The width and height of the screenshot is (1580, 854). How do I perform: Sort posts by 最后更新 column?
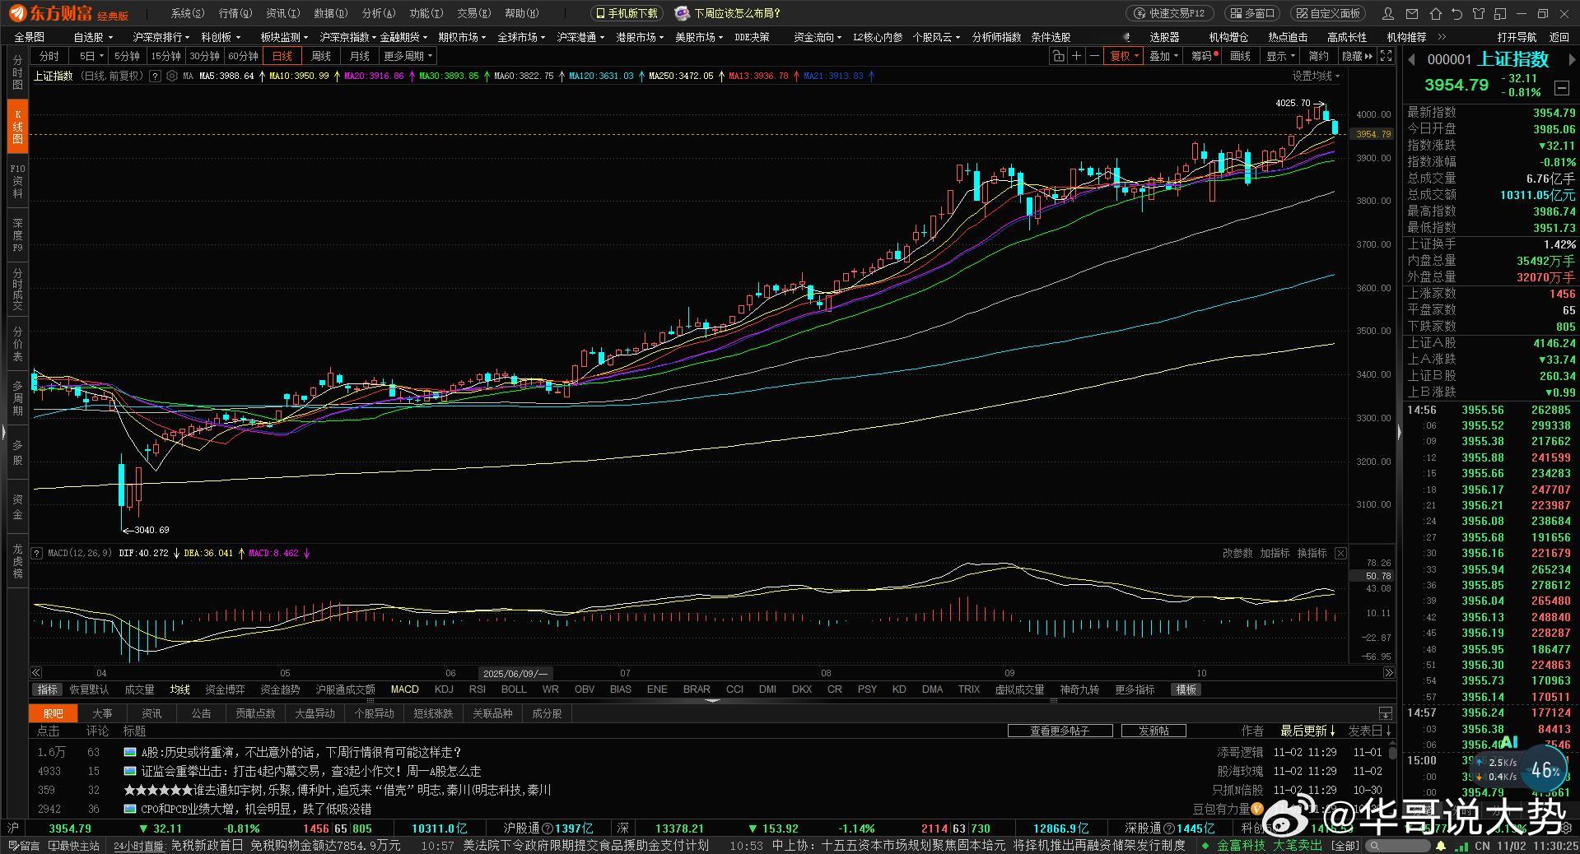point(1308,731)
